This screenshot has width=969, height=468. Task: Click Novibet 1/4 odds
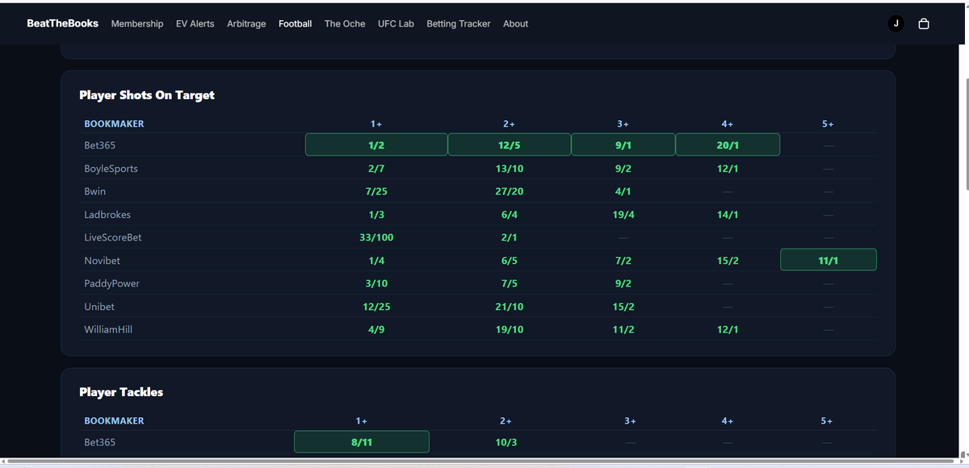[x=376, y=261]
